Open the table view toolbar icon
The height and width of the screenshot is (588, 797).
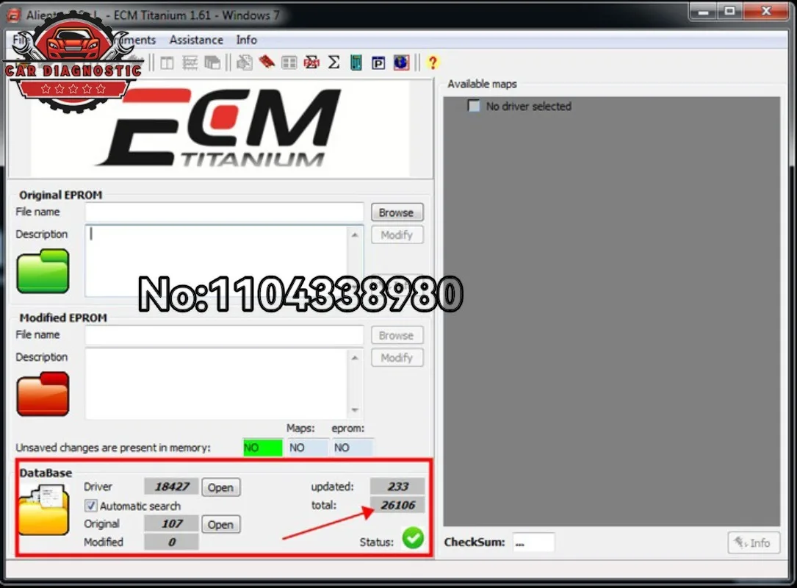167,63
